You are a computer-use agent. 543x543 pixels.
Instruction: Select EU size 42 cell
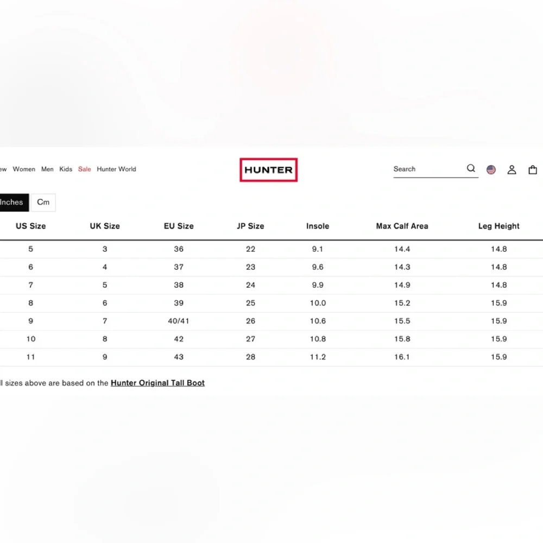[x=179, y=339]
